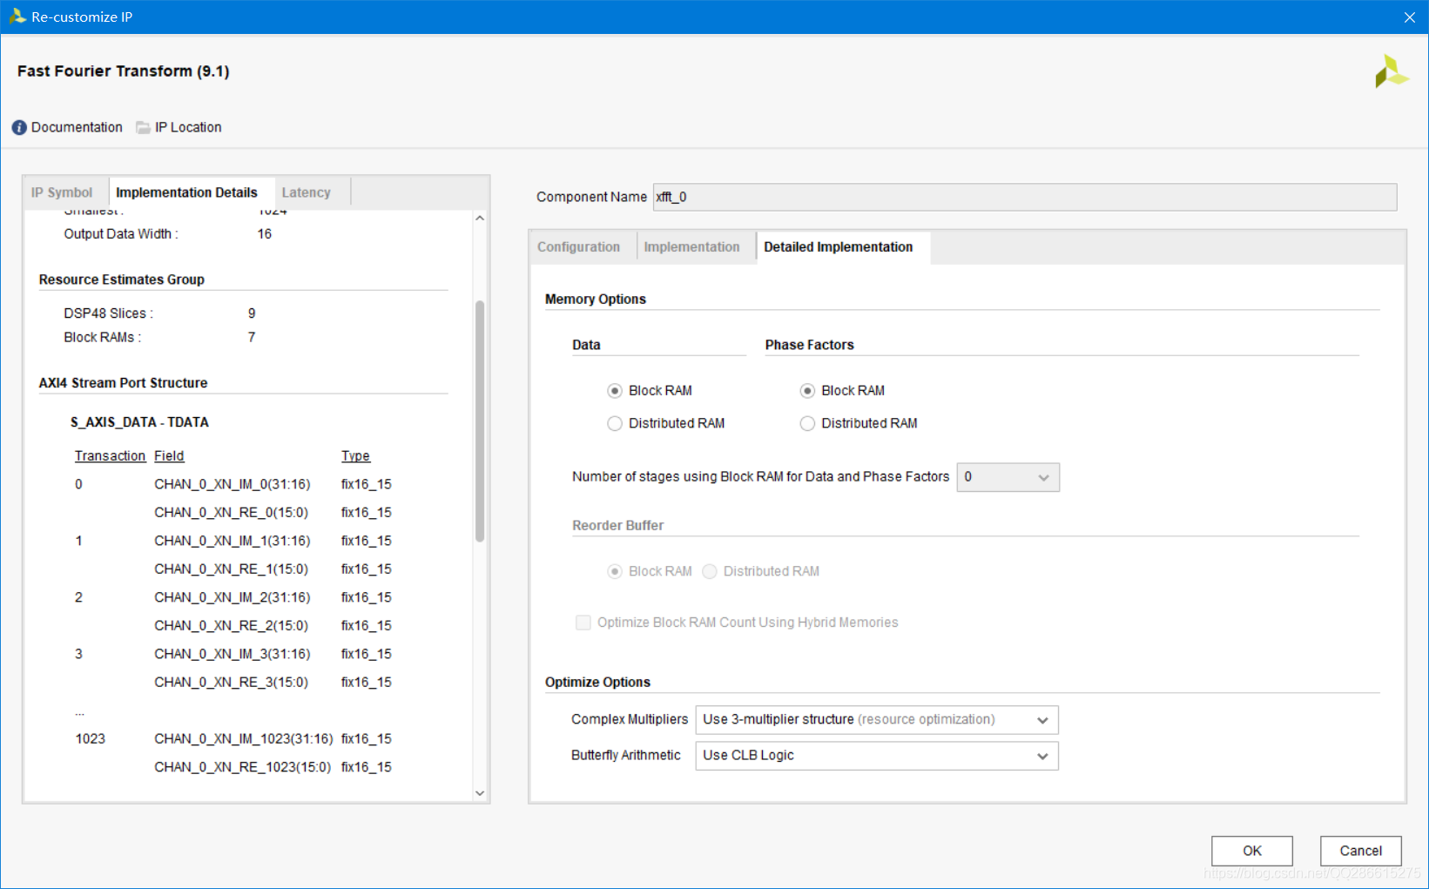Image resolution: width=1429 pixels, height=889 pixels.
Task: Select CHAN_0_XN_IM_2(31:16) field
Action: [x=233, y=597]
